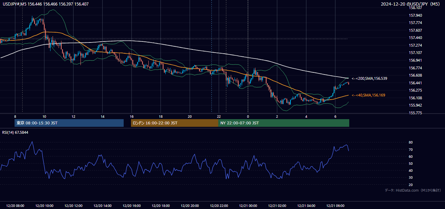
Task: Click the NY 22:00-07:00 JST session bar
Action: 284,123
